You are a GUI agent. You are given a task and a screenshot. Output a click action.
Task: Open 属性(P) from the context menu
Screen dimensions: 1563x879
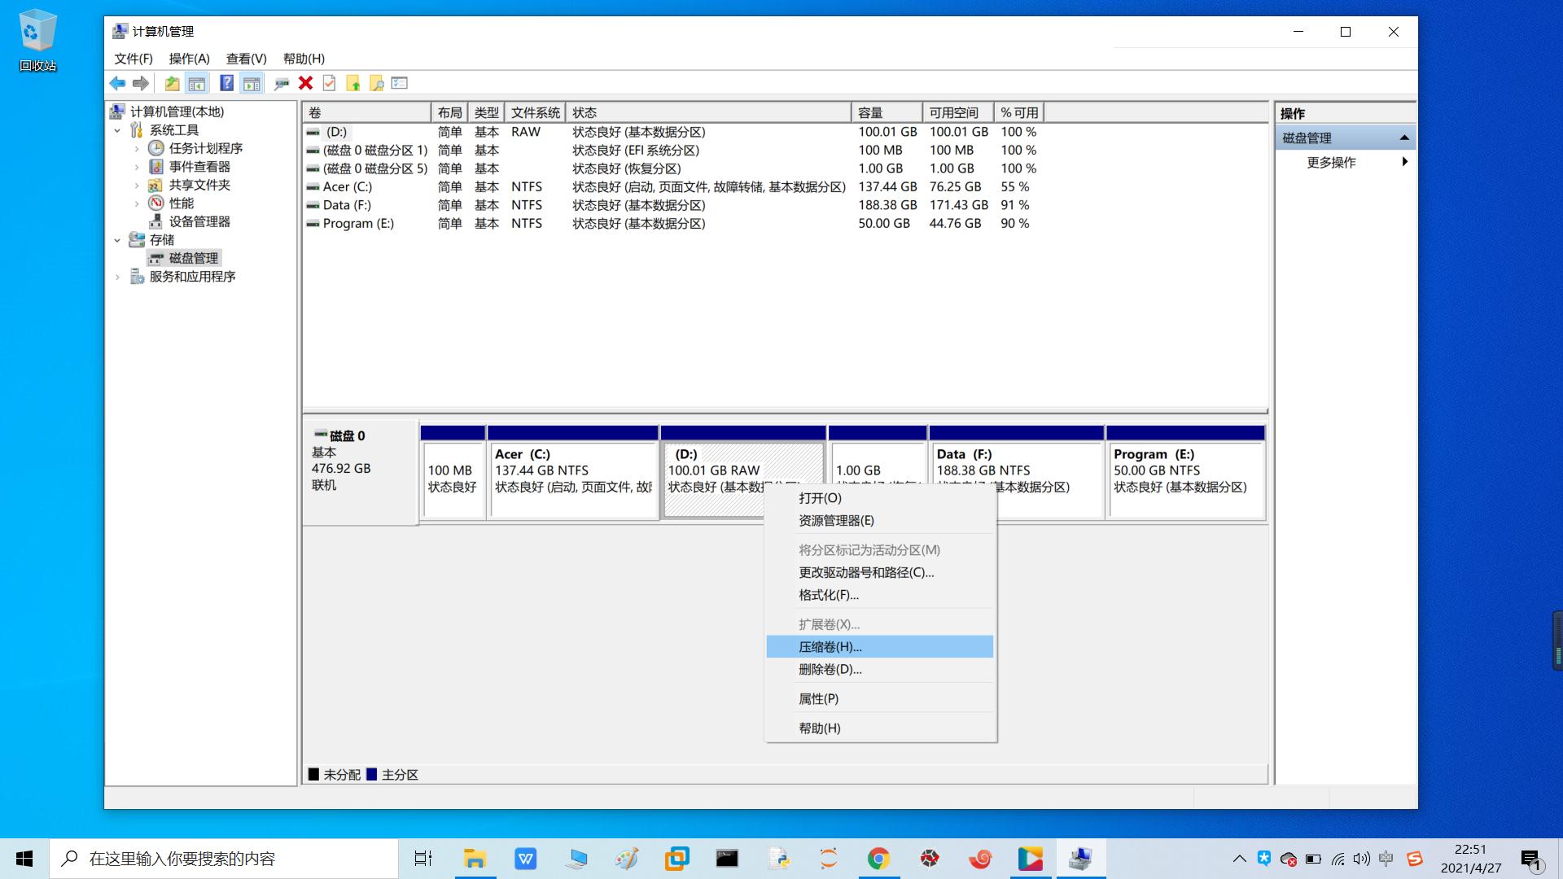click(x=819, y=698)
